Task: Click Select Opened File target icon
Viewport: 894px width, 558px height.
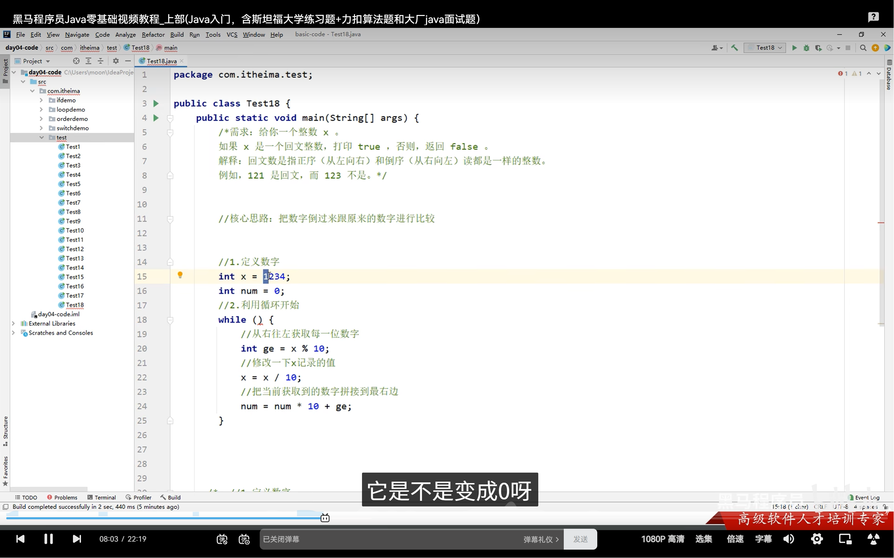Action: [x=76, y=61]
